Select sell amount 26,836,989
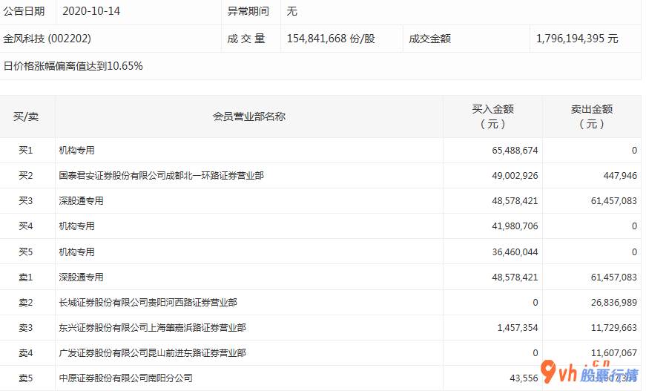 (x=614, y=303)
